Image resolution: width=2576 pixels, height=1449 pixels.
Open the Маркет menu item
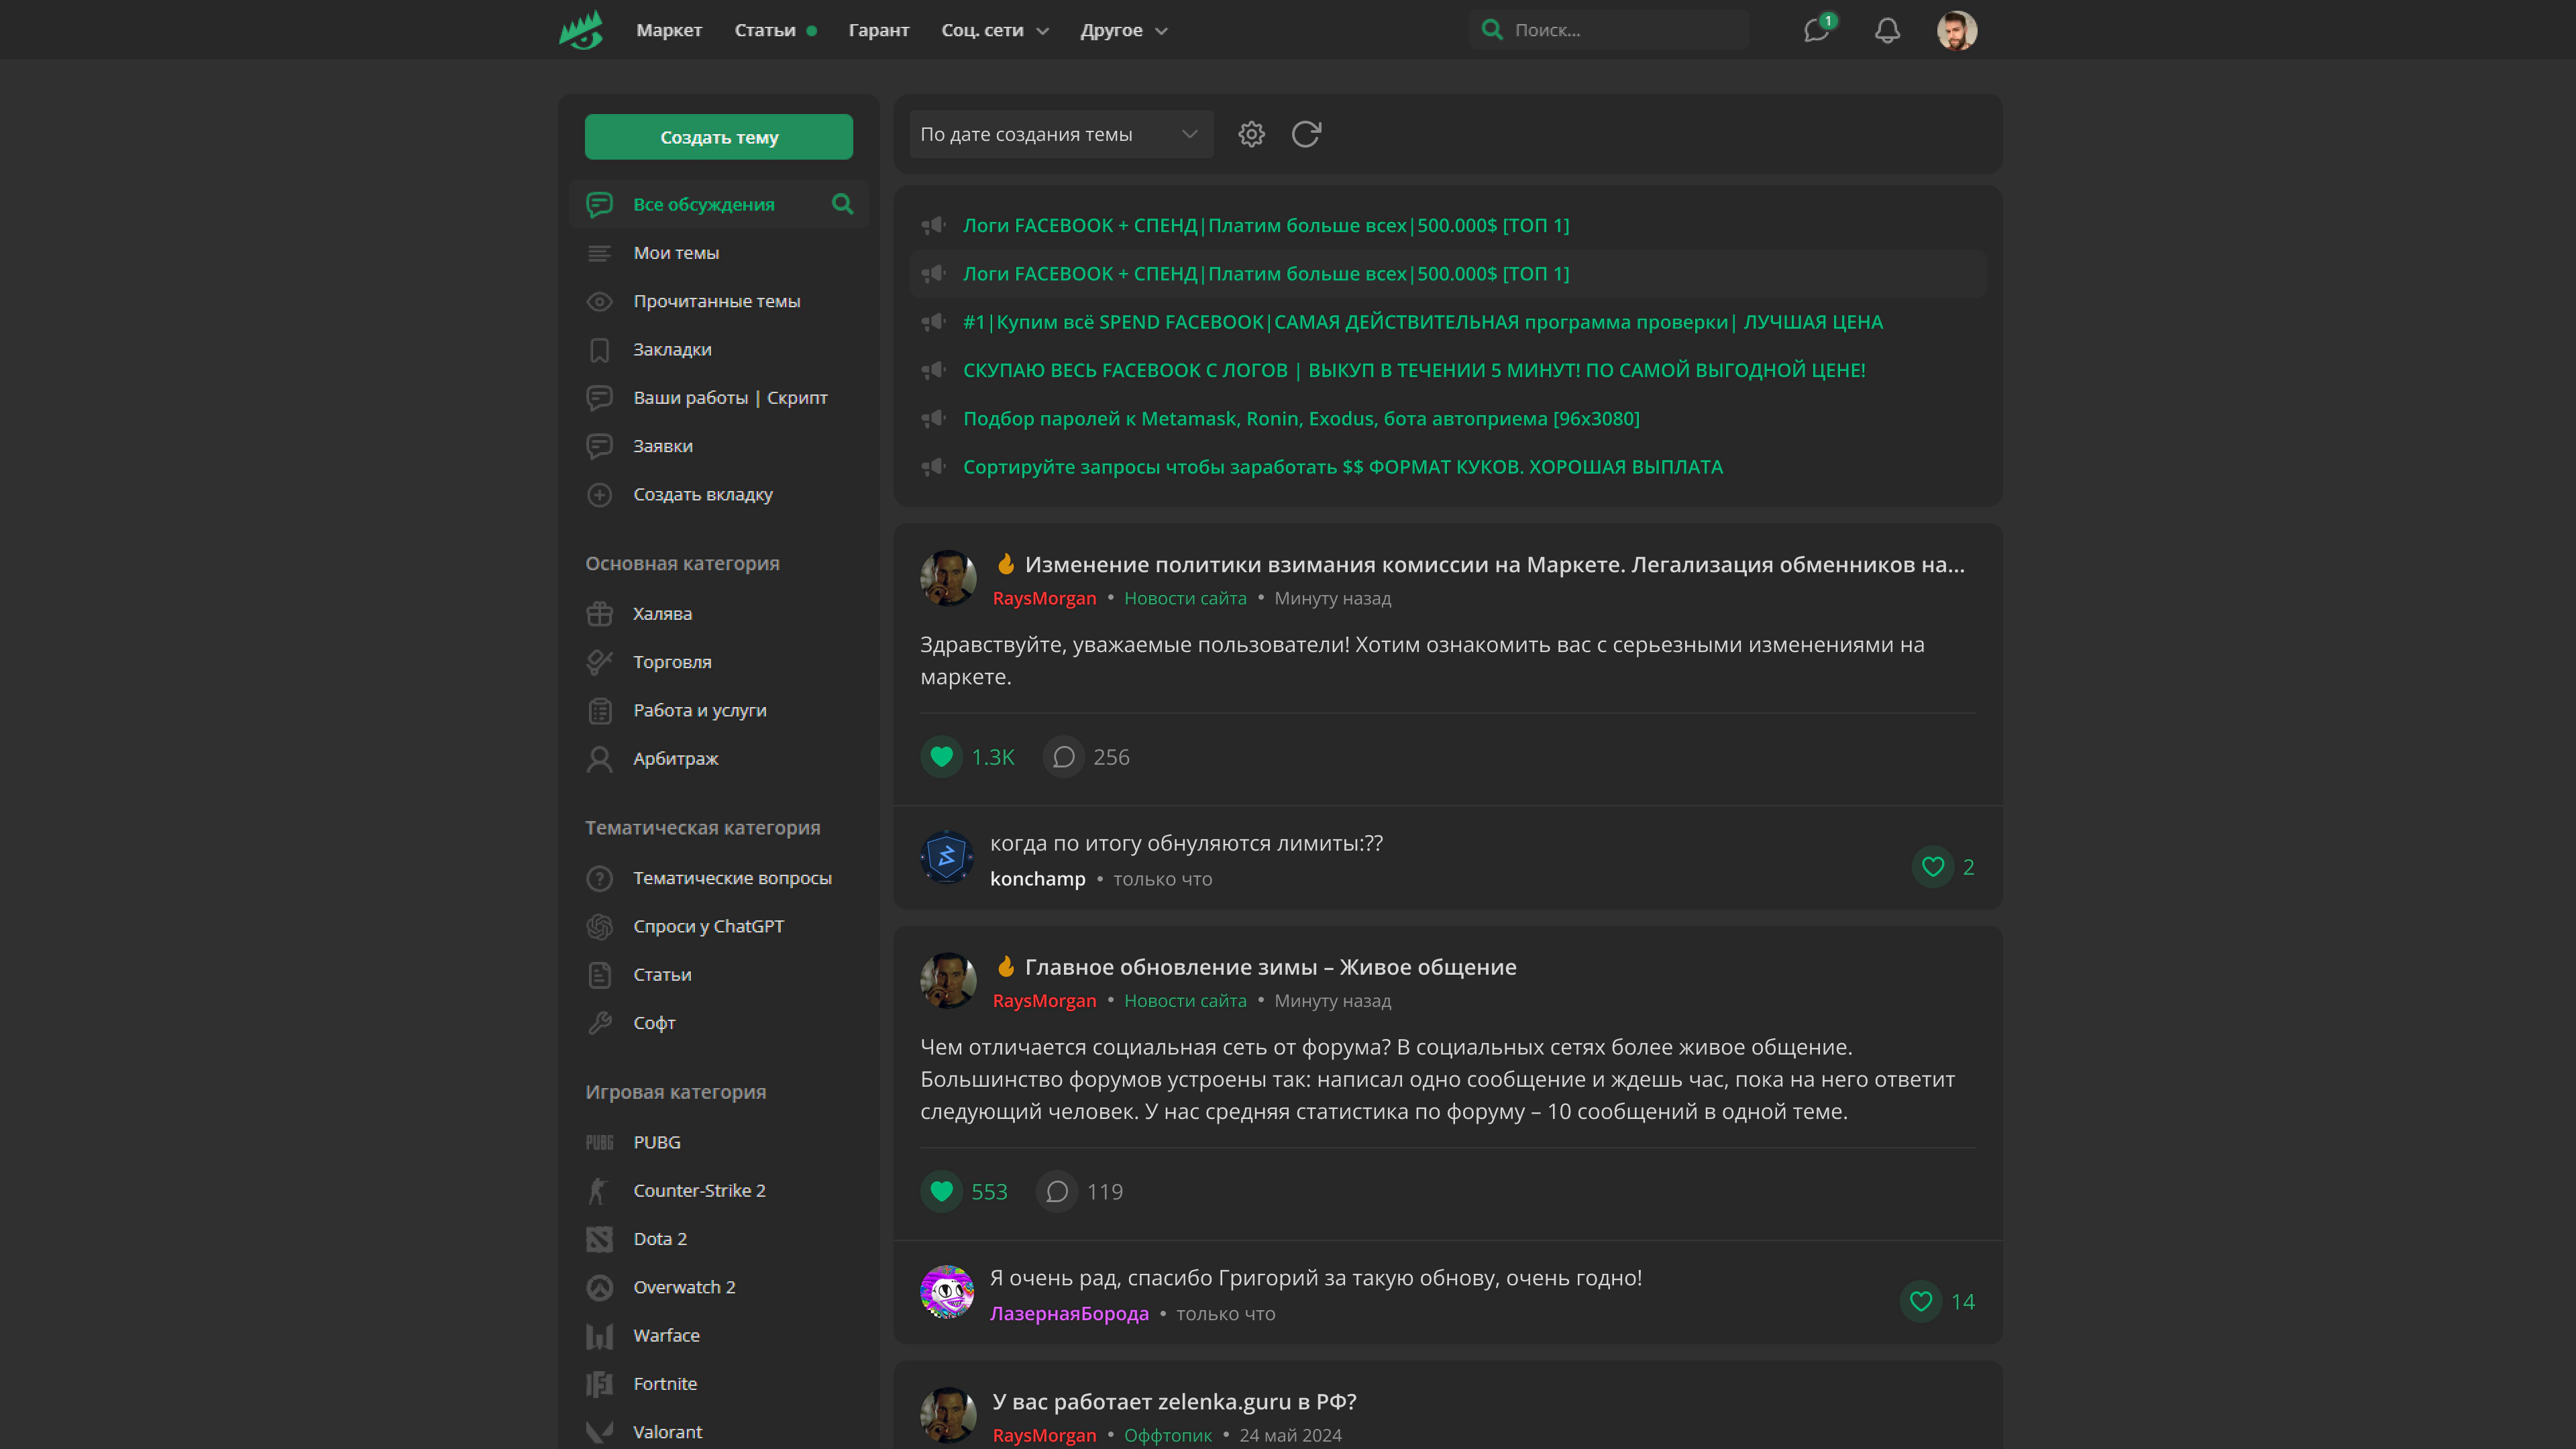click(669, 30)
